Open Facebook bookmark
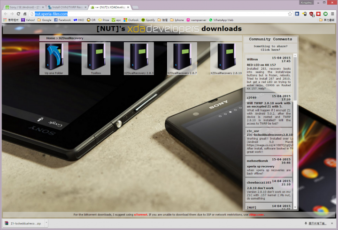The height and width of the screenshot is (230, 338). [62, 20]
